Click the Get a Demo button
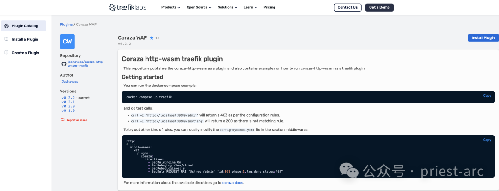The image size is (499, 191). click(x=379, y=7)
